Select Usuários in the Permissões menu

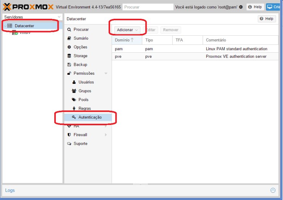click(x=86, y=82)
